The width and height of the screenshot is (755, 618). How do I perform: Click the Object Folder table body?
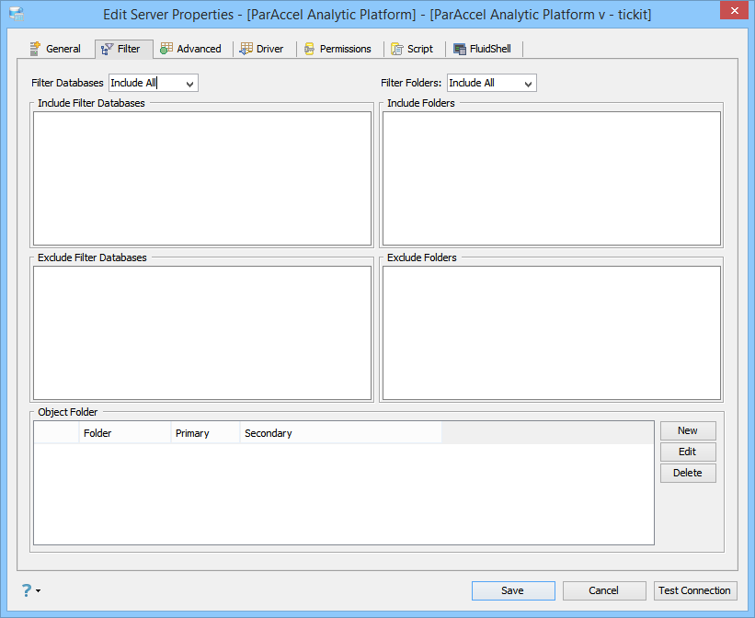point(344,494)
